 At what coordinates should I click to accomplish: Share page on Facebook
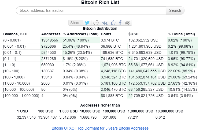[120, 23]
